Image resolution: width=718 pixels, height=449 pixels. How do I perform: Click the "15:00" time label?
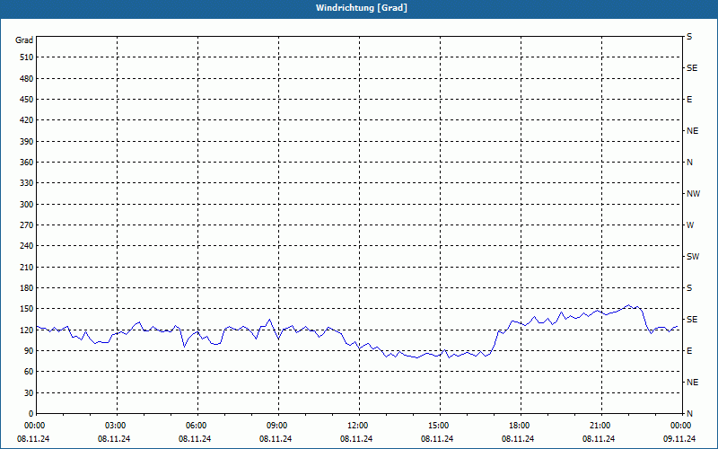coord(438,426)
